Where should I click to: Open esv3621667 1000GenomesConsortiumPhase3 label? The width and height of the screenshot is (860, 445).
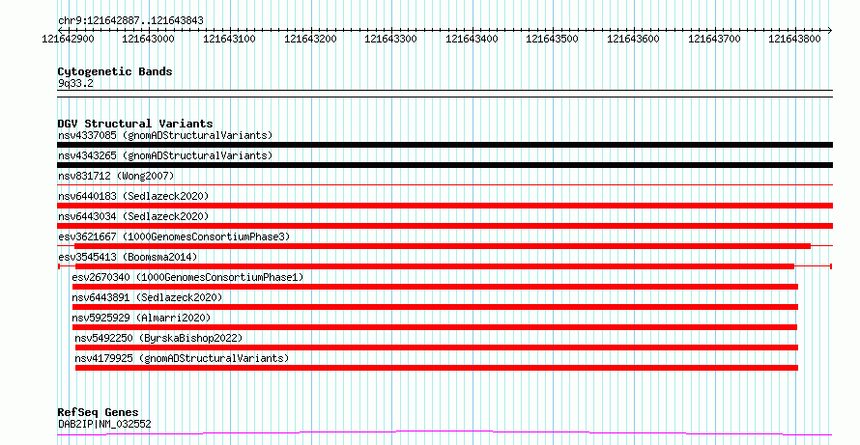click(174, 236)
